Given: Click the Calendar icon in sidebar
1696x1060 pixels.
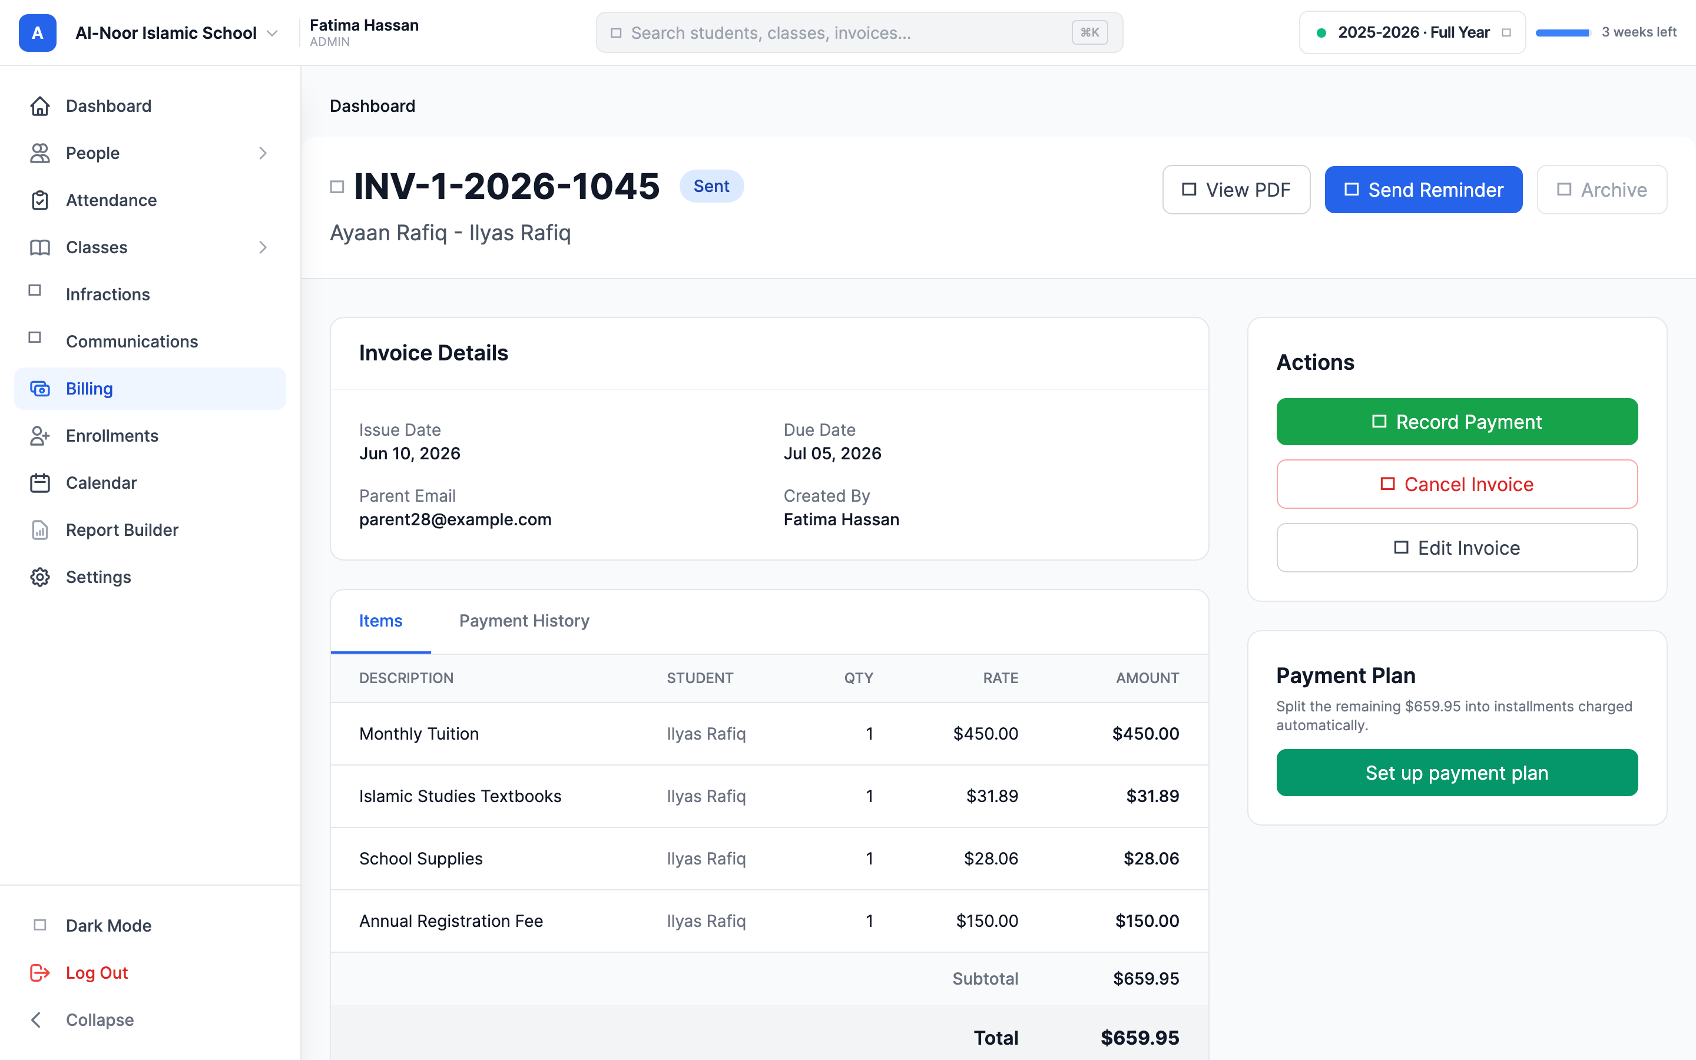Looking at the screenshot, I should click(x=40, y=482).
